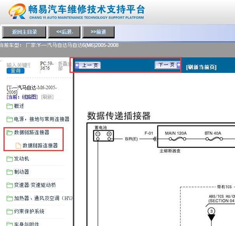Click the [刷新] link in sidebar

tap(47, 97)
